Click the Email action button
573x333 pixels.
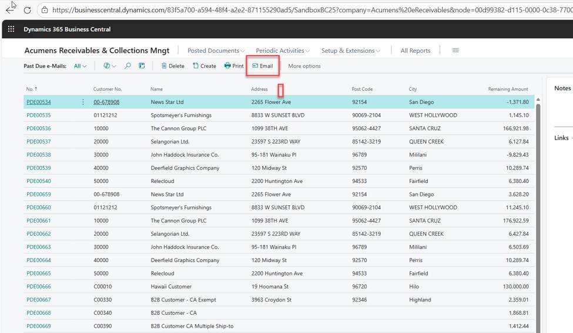262,66
